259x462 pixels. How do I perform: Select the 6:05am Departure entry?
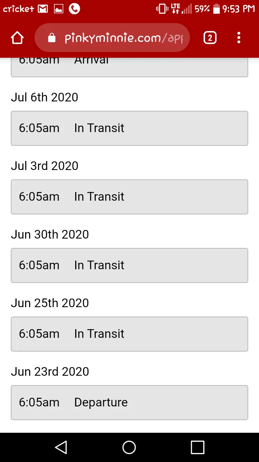pos(129,403)
